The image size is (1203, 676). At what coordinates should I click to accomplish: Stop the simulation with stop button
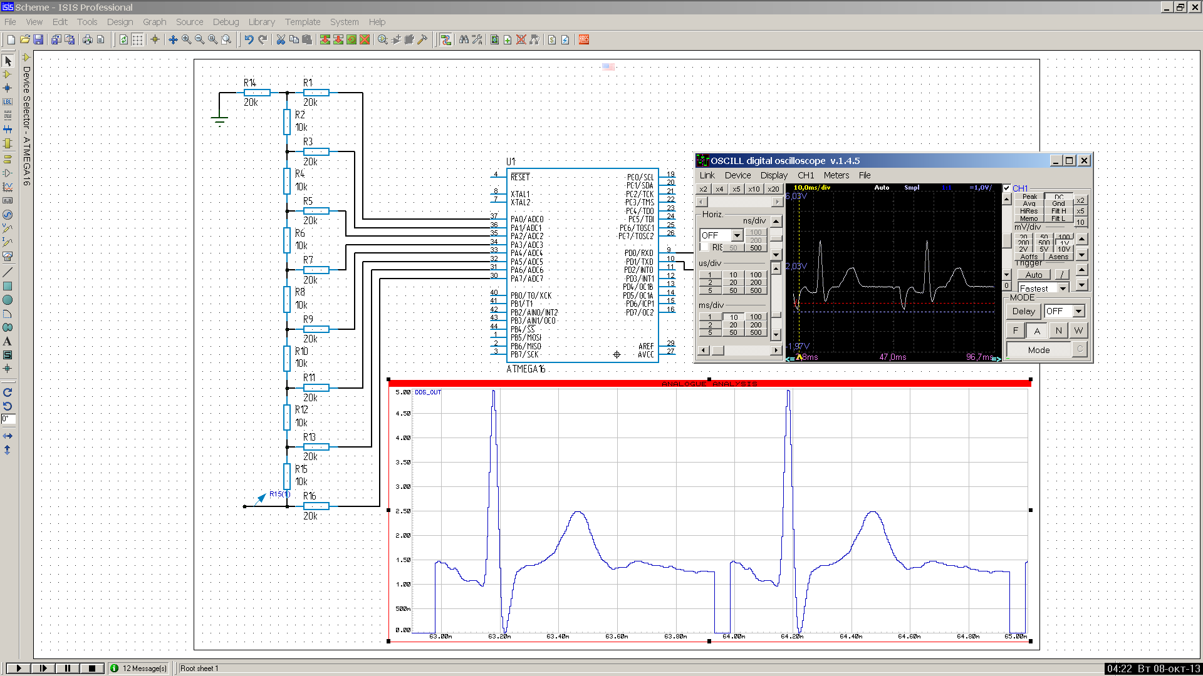92,668
